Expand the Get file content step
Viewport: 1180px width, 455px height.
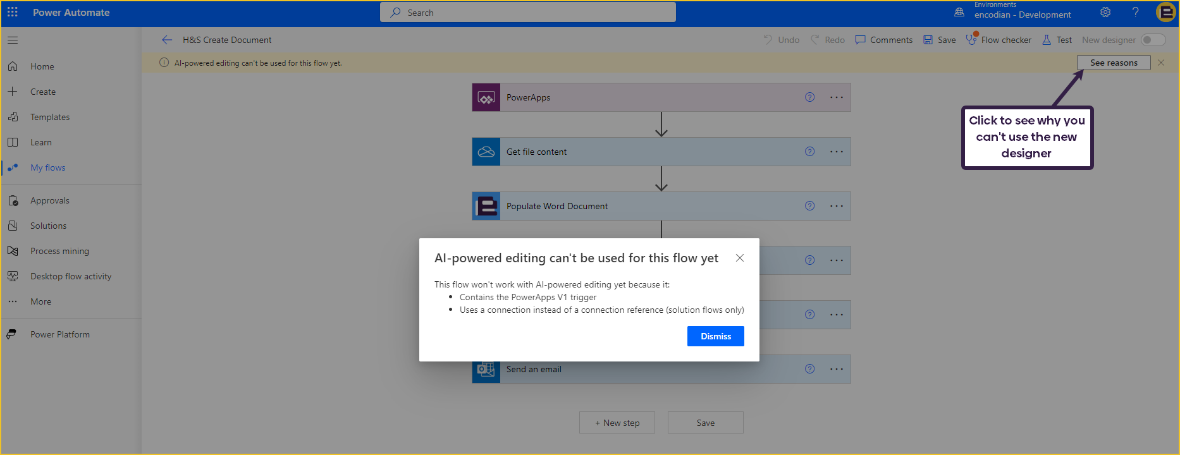[661, 152]
